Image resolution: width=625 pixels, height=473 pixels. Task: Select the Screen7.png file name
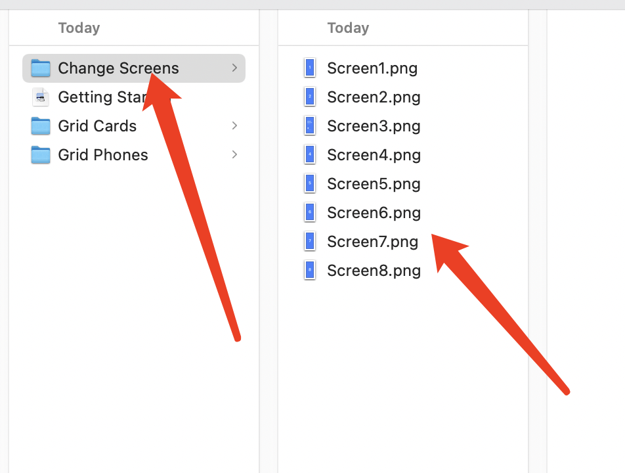372,242
